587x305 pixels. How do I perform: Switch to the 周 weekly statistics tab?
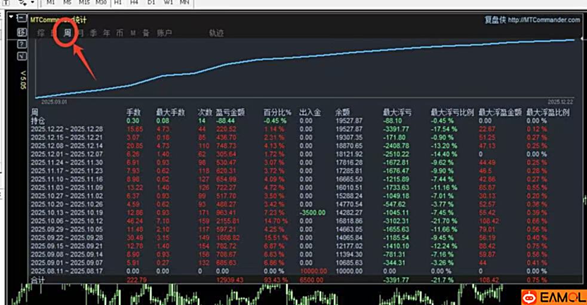(67, 33)
